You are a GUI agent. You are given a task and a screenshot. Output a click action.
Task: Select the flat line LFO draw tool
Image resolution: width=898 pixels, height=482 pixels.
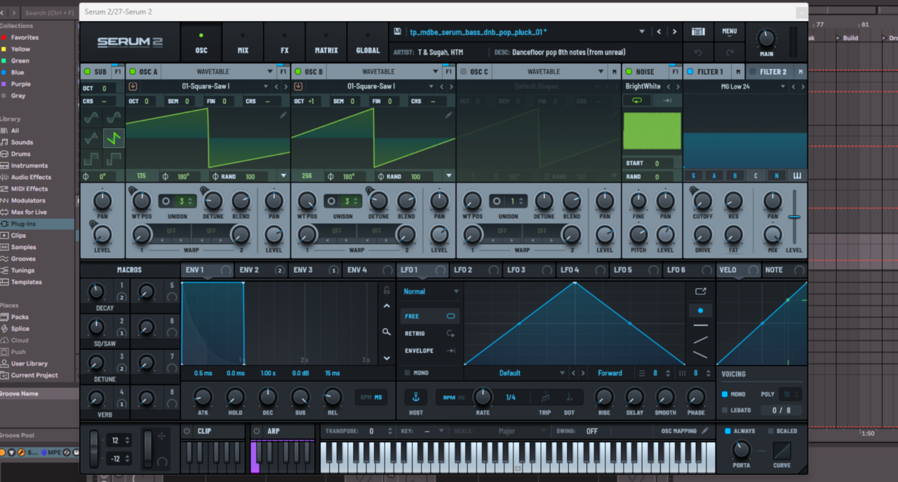tap(700, 326)
